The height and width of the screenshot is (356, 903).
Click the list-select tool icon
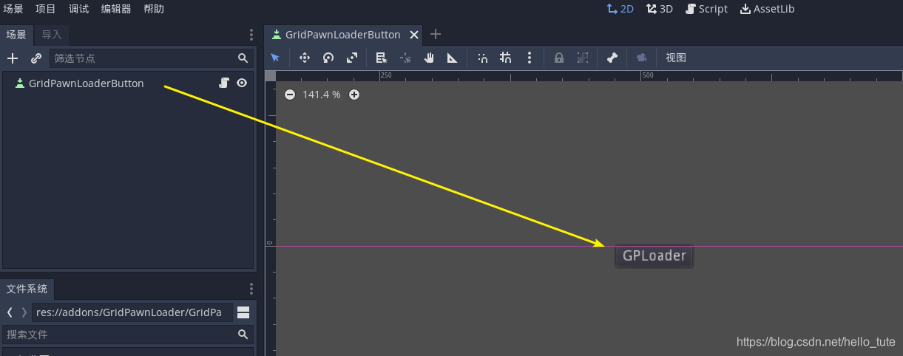coord(381,58)
